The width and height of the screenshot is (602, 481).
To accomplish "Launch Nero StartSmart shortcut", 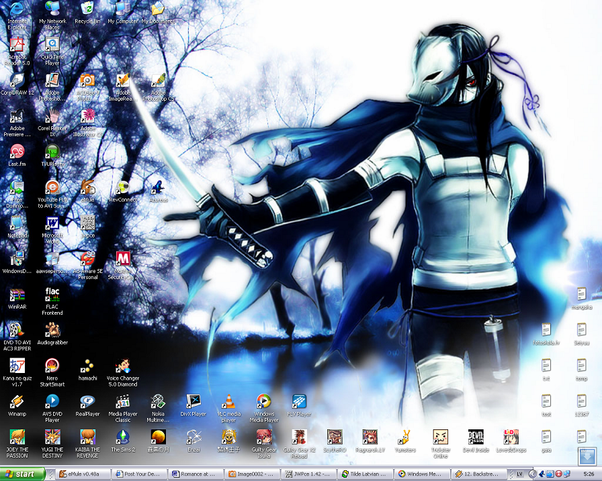I will [x=52, y=366].
